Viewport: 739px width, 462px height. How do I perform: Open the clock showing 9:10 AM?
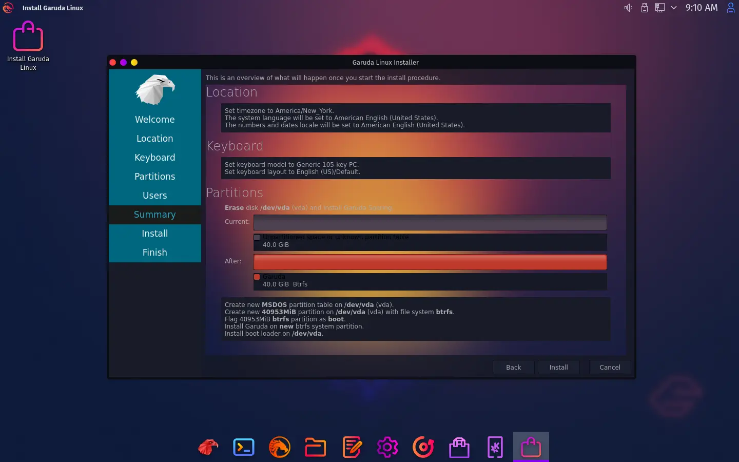pos(702,8)
